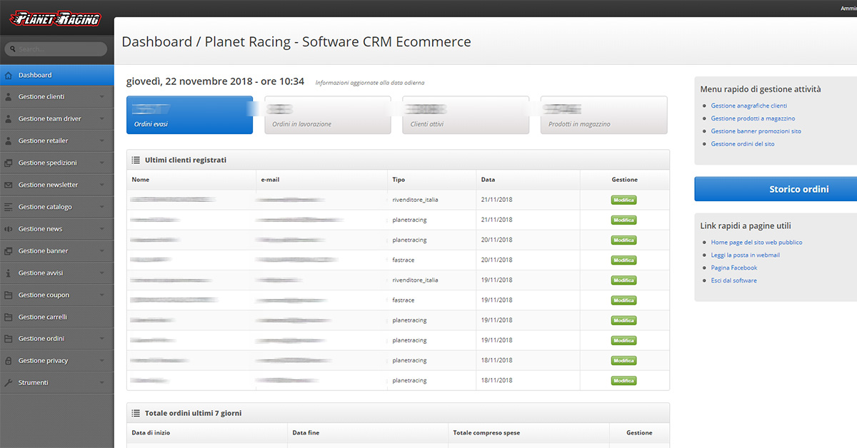Expand the Gestione retailer arrow
Screen dimensions: 857x448
tap(102, 141)
